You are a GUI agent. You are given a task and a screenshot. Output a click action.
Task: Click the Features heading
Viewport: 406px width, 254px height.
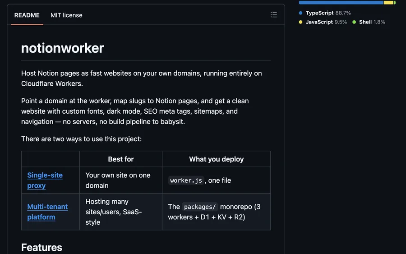click(42, 247)
